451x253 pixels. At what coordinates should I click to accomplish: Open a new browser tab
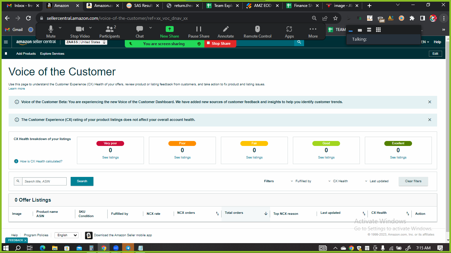tap(369, 6)
